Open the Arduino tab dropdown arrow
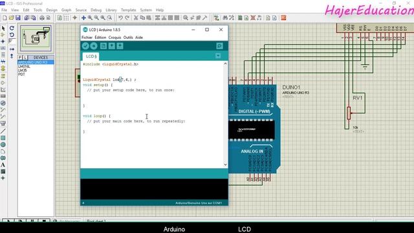This screenshot has height=233, width=414. [x=218, y=56]
